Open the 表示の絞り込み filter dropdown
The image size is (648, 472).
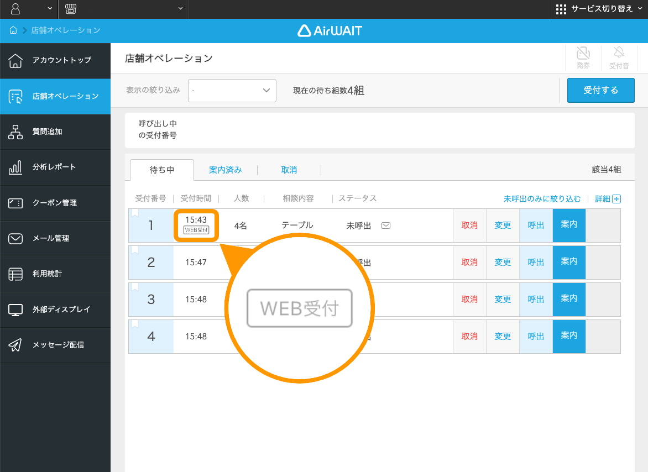[x=232, y=90]
